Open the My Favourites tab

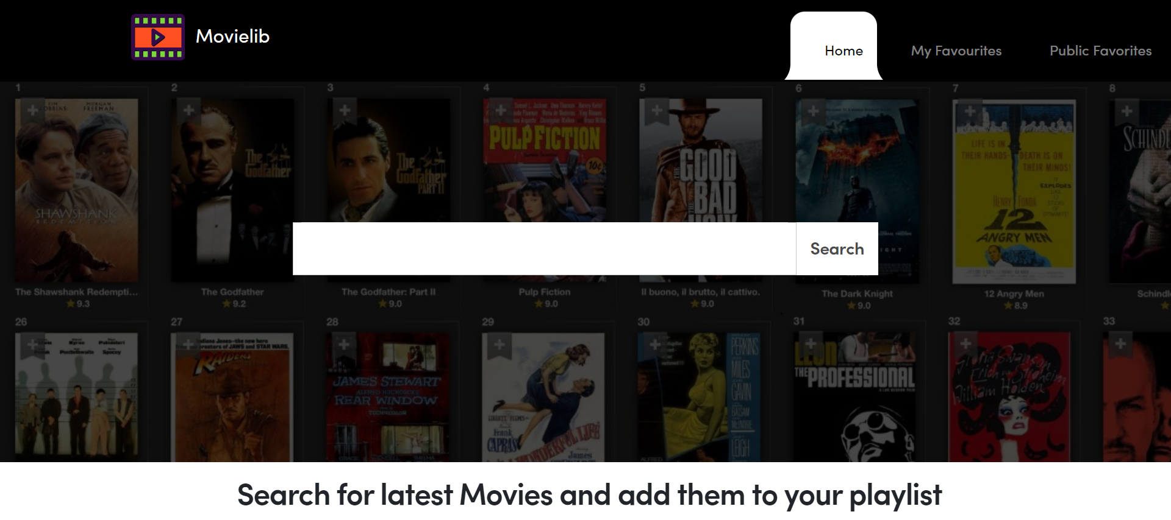click(956, 51)
